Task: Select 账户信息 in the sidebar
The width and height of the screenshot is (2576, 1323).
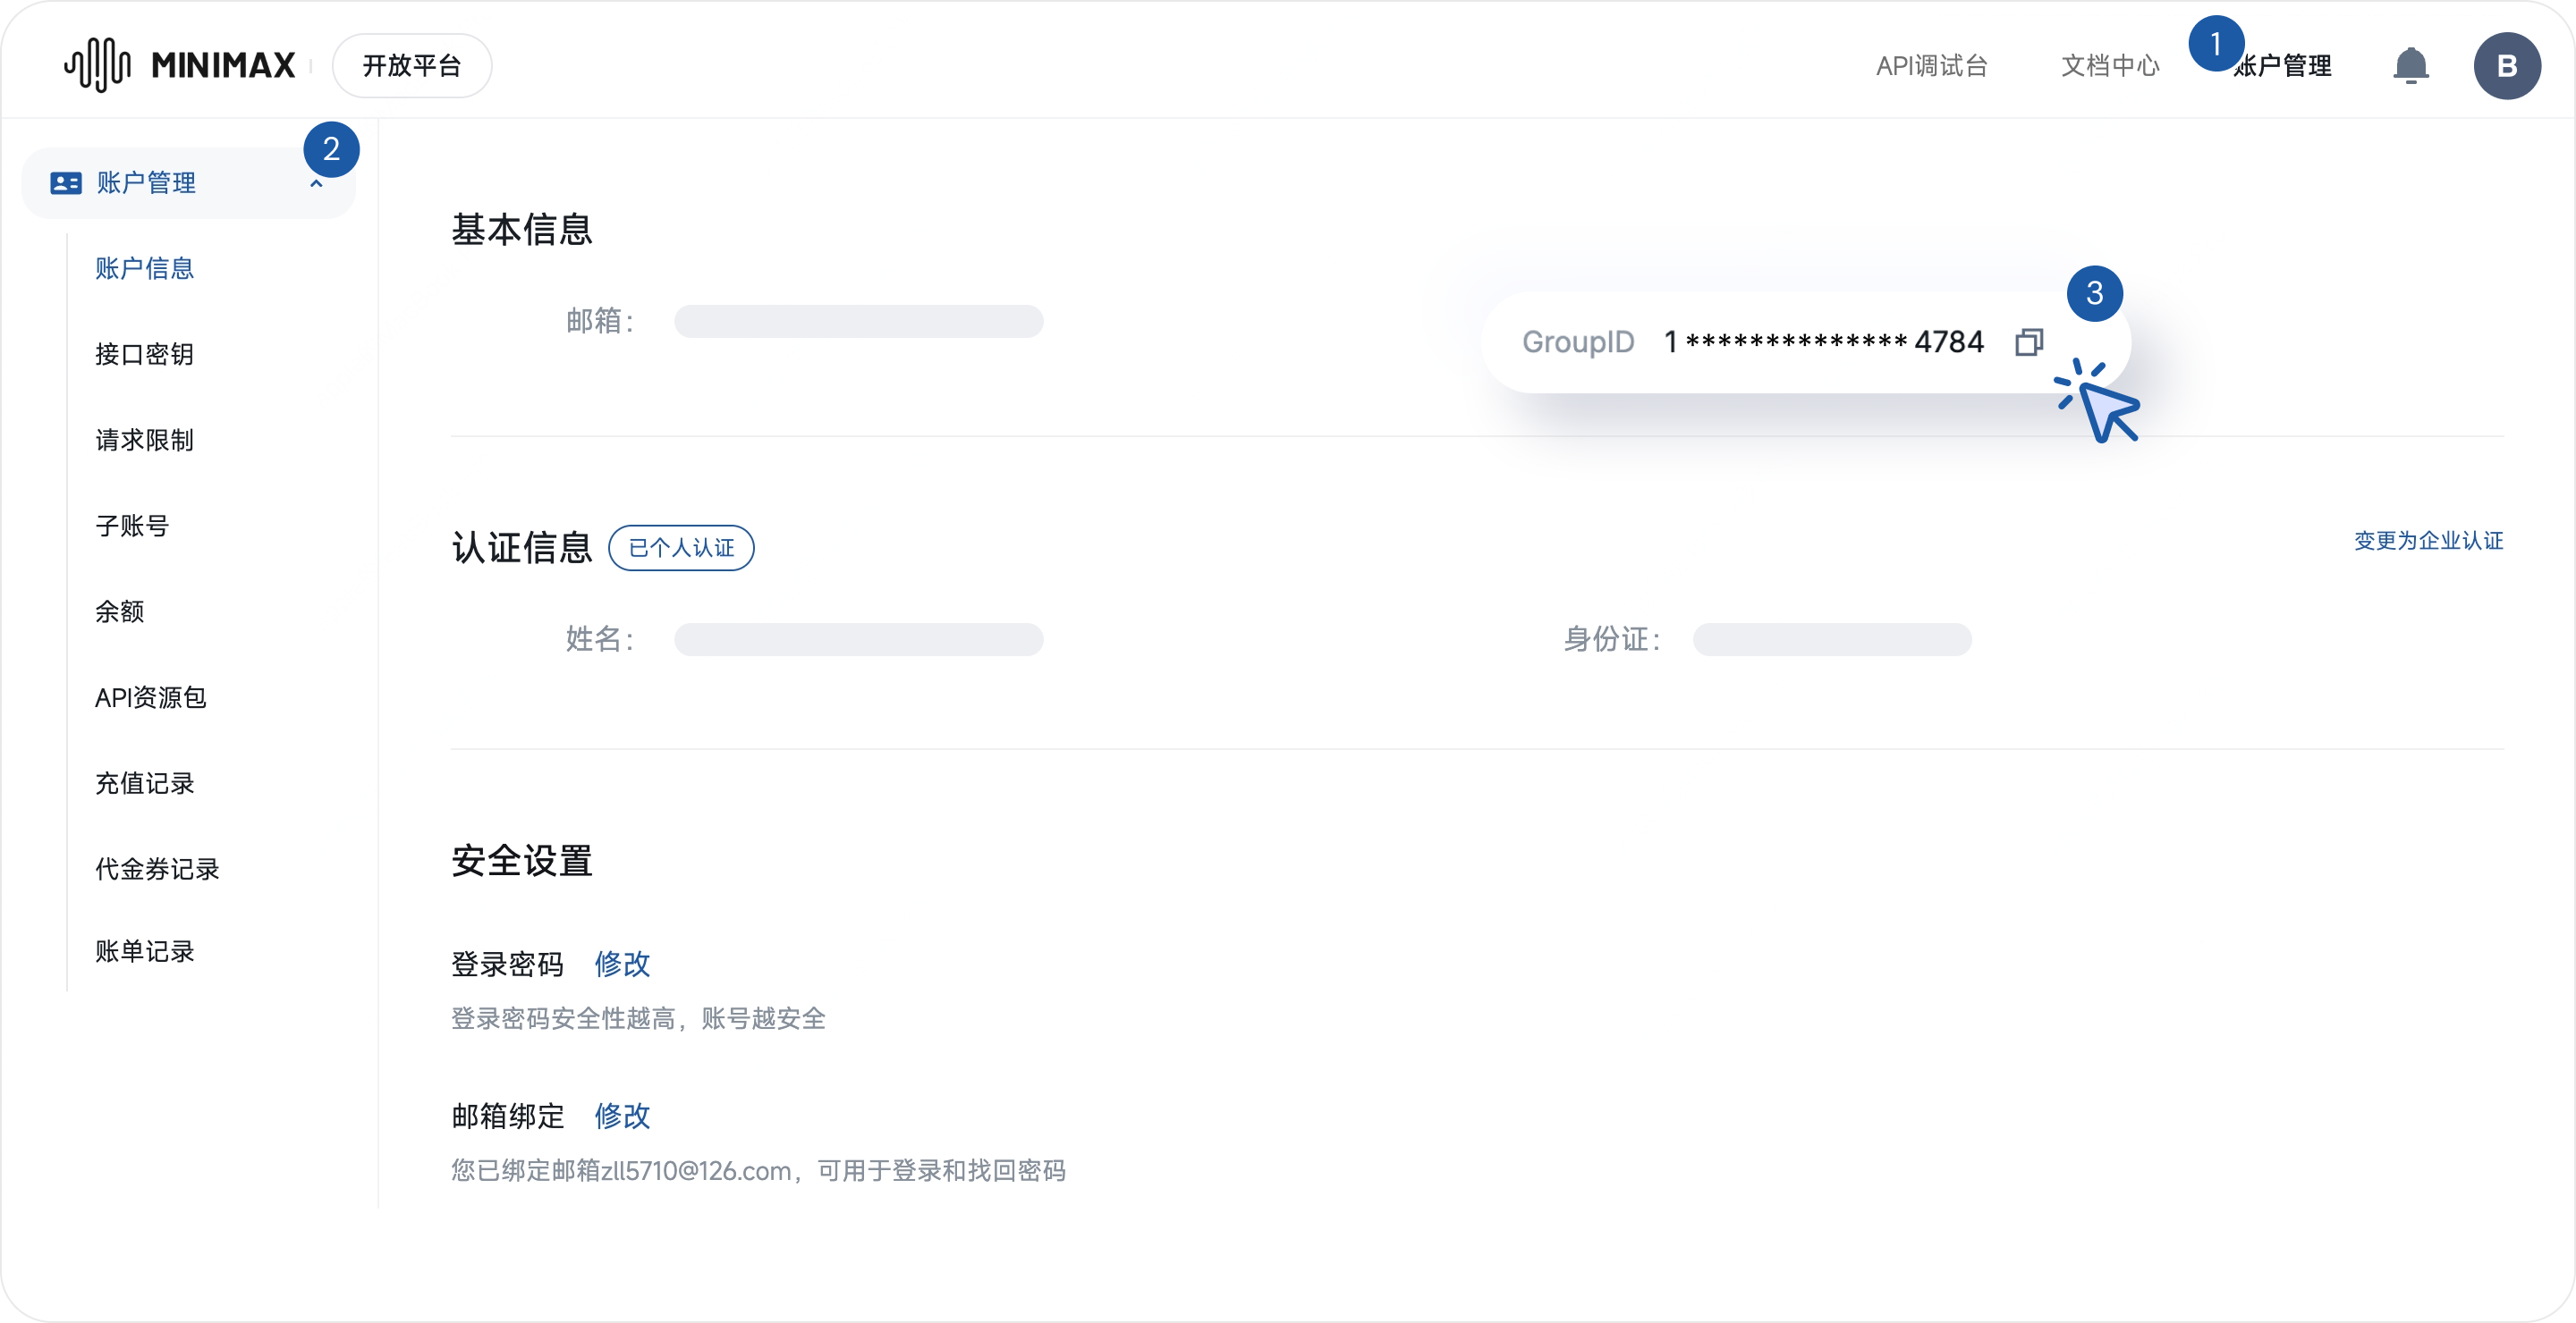Action: [145, 269]
